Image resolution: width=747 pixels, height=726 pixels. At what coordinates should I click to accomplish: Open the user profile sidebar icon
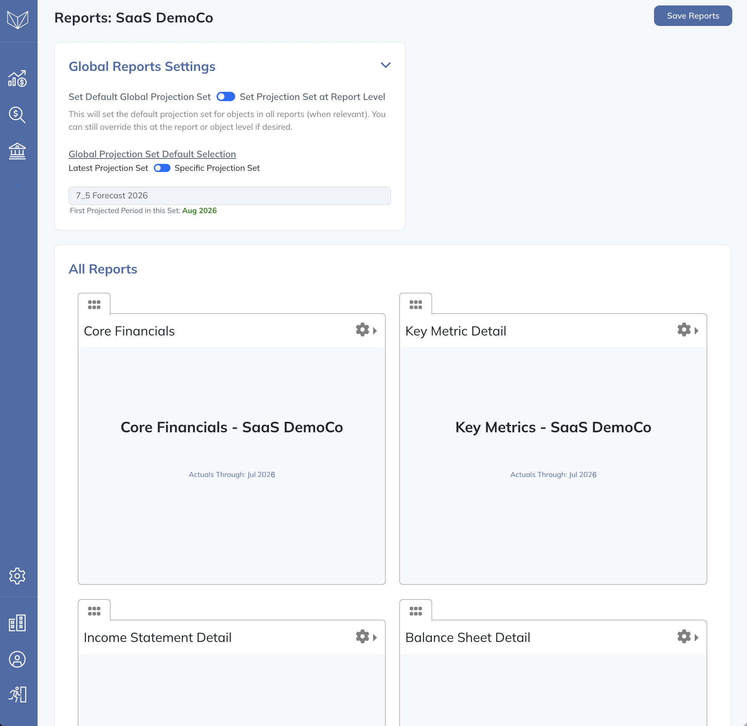17,659
